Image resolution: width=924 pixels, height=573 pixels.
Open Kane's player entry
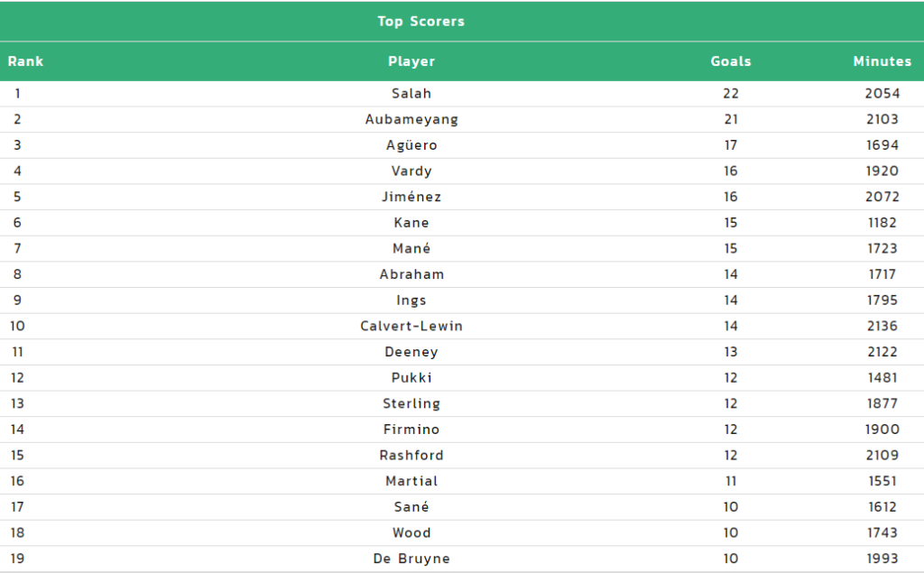tap(411, 223)
